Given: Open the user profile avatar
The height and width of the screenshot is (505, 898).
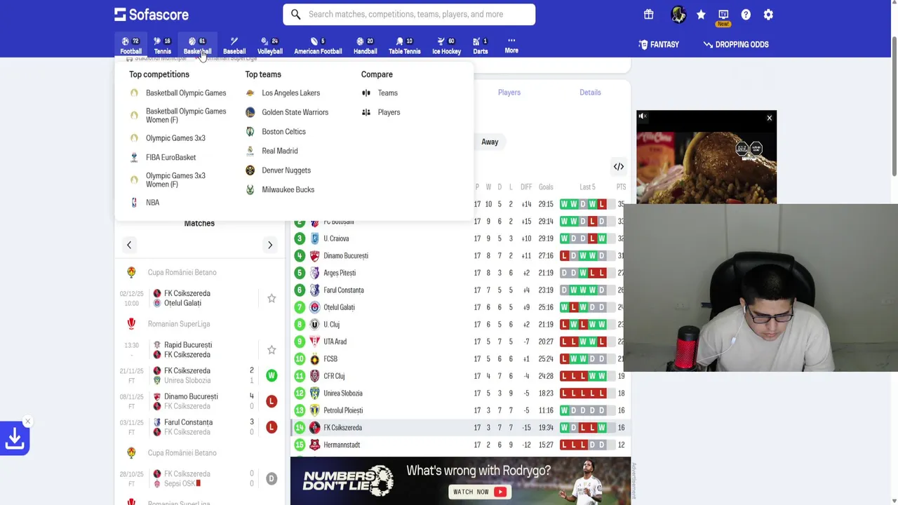Looking at the screenshot, I should tap(678, 14).
